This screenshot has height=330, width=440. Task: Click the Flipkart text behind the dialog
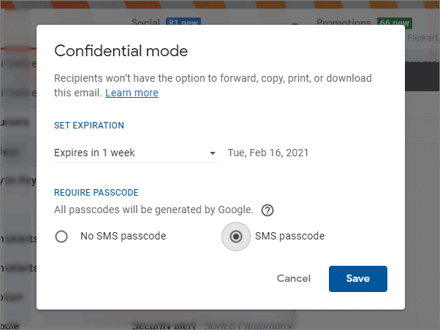point(423,37)
